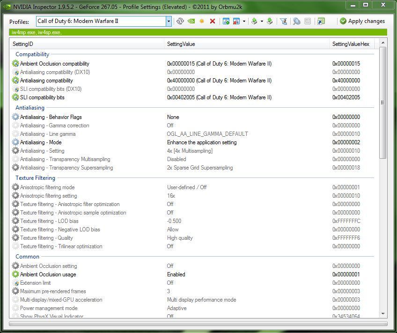The height and width of the screenshot is (333, 397).
Task: Open the Profiles dropdown list arrow
Action: pos(169,21)
